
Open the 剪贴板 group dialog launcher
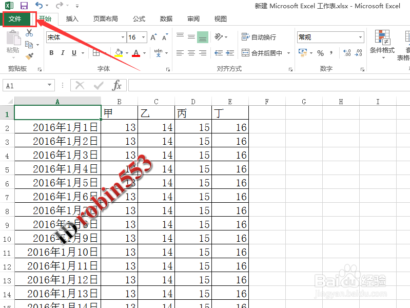[40, 69]
